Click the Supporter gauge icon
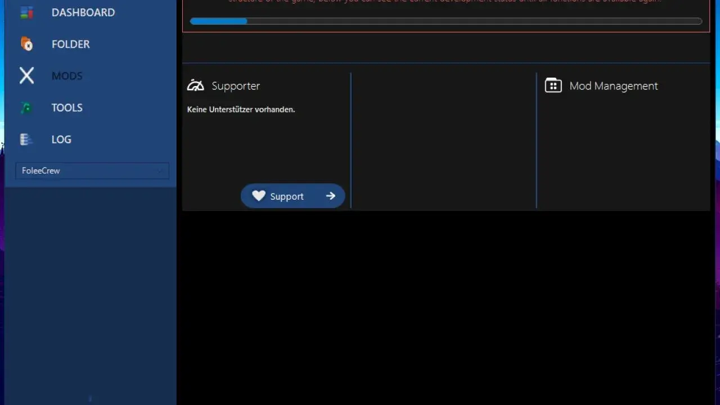The height and width of the screenshot is (405, 720). (x=196, y=85)
